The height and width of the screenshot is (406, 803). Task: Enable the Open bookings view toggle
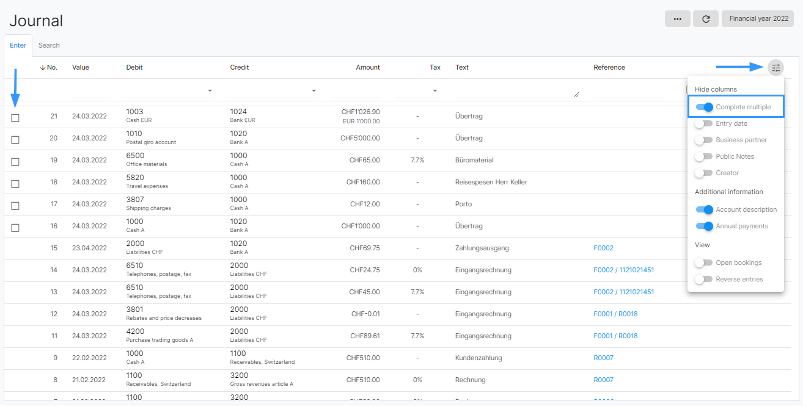click(x=705, y=263)
